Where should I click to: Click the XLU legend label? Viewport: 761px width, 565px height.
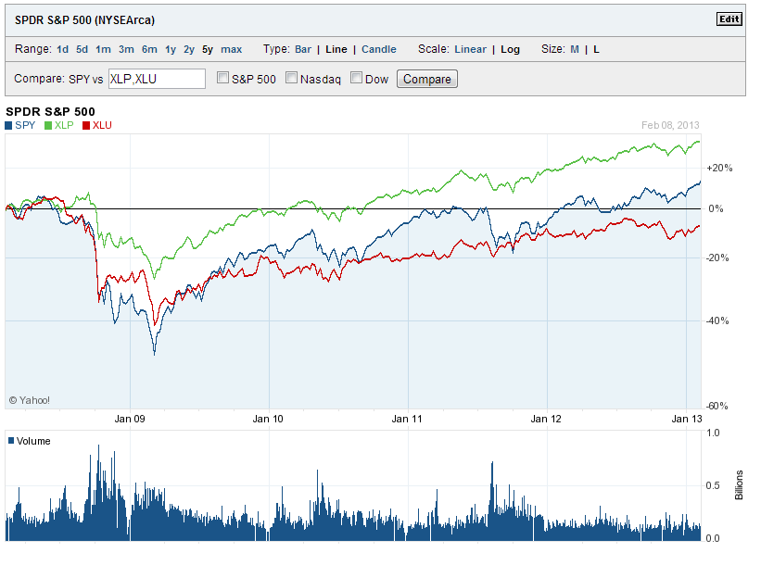[102, 125]
